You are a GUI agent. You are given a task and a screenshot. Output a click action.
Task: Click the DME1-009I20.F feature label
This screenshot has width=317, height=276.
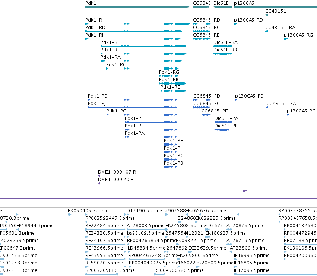pos(115,180)
